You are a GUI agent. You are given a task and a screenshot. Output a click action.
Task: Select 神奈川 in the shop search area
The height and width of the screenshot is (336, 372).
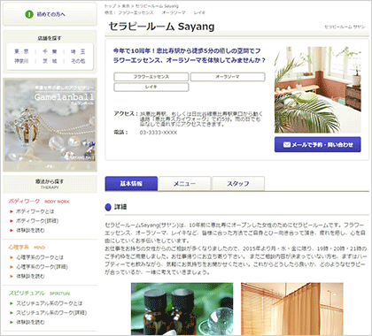[21, 61]
